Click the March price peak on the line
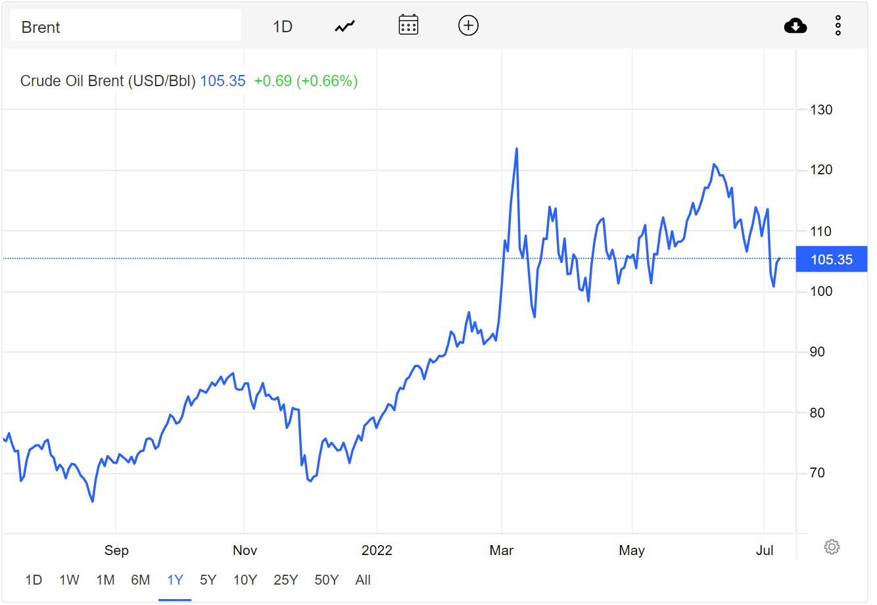This screenshot has height=605, width=877. (517, 149)
